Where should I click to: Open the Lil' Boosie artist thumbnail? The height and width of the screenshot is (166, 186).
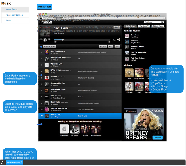click(129, 86)
